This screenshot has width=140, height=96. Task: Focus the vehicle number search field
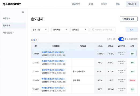(103, 30)
